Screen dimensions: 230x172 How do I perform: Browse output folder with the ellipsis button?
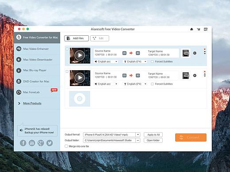click(138, 140)
